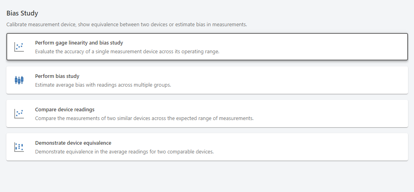Click the Bias Study page heading
This screenshot has height=192, width=414.
(22, 13)
